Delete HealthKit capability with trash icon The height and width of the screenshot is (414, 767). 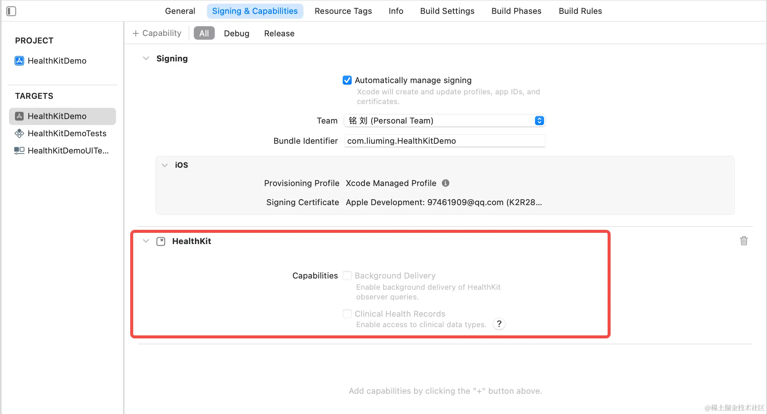pos(743,241)
